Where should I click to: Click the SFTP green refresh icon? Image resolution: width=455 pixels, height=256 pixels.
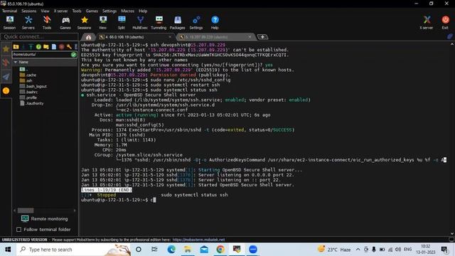(38, 47)
